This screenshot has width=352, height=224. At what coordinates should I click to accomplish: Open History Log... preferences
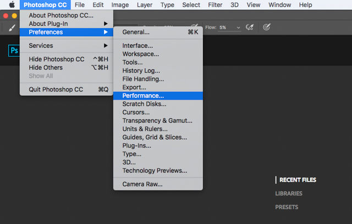158,70
